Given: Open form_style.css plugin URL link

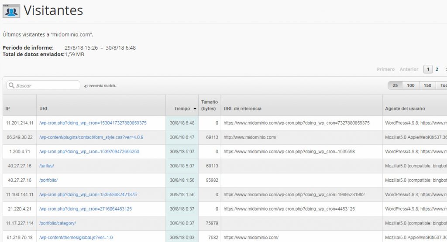Looking at the screenshot, I should coord(91,137).
